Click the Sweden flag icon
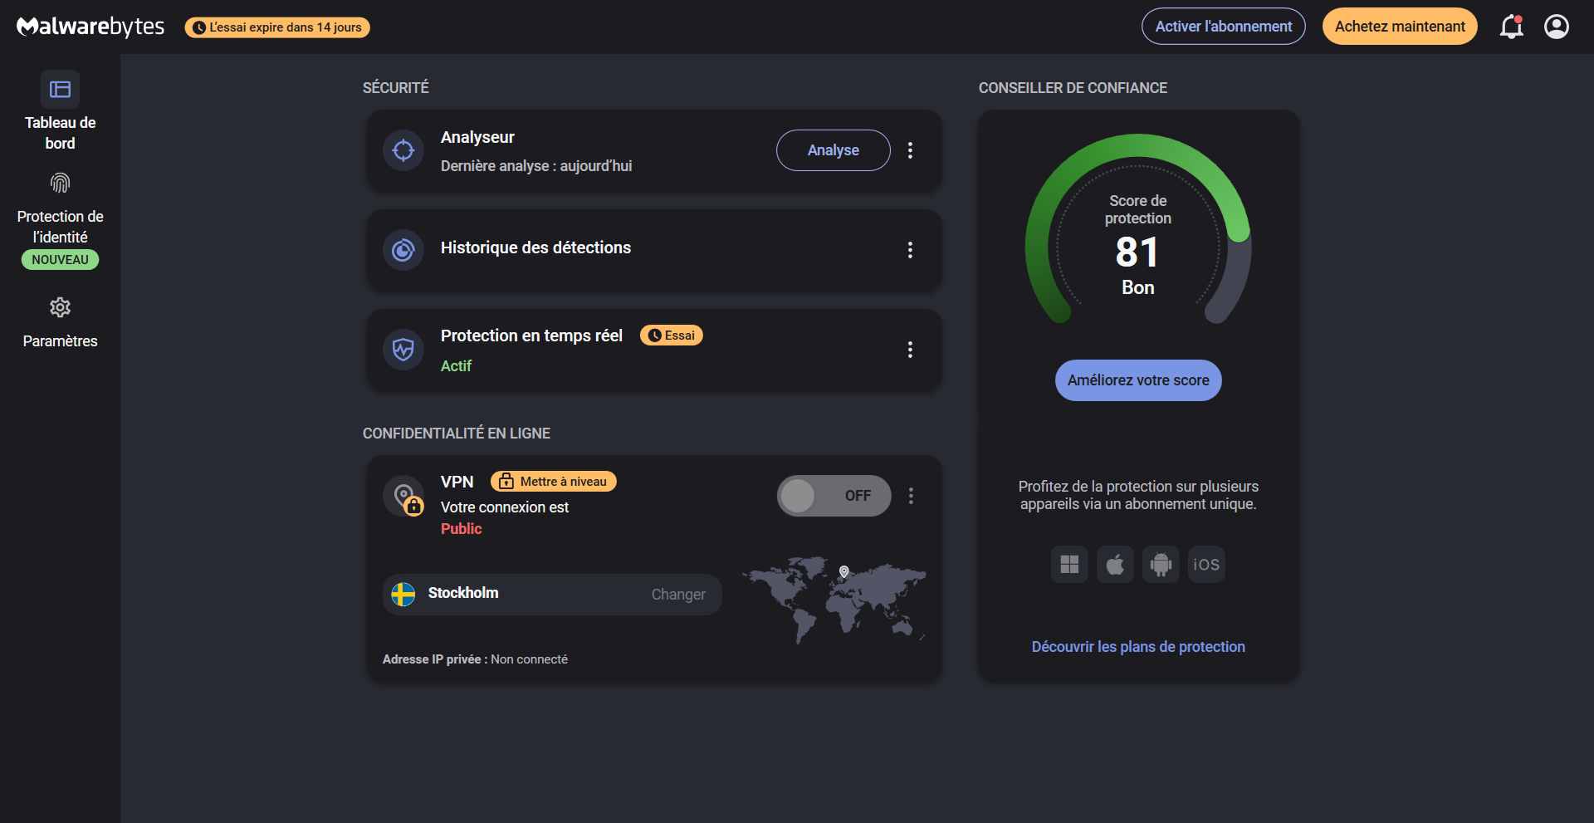This screenshot has height=823, width=1594. click(x=403, y=595)
